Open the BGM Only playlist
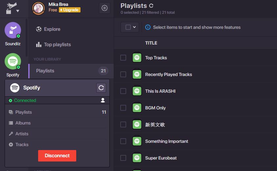Screen dimensions: 277x171 [155, 108]
